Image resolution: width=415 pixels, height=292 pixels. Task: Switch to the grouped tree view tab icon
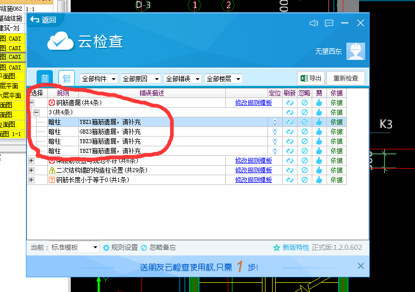(67, 78)
